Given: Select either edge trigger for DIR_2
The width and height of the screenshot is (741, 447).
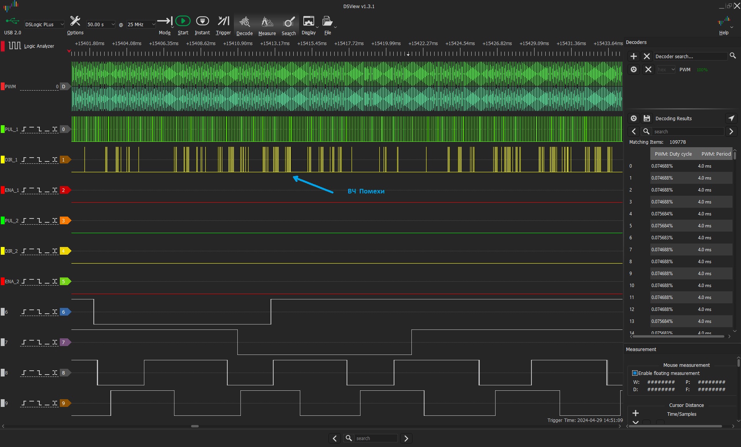Looking at the screenshot, I should coord(55,251).
